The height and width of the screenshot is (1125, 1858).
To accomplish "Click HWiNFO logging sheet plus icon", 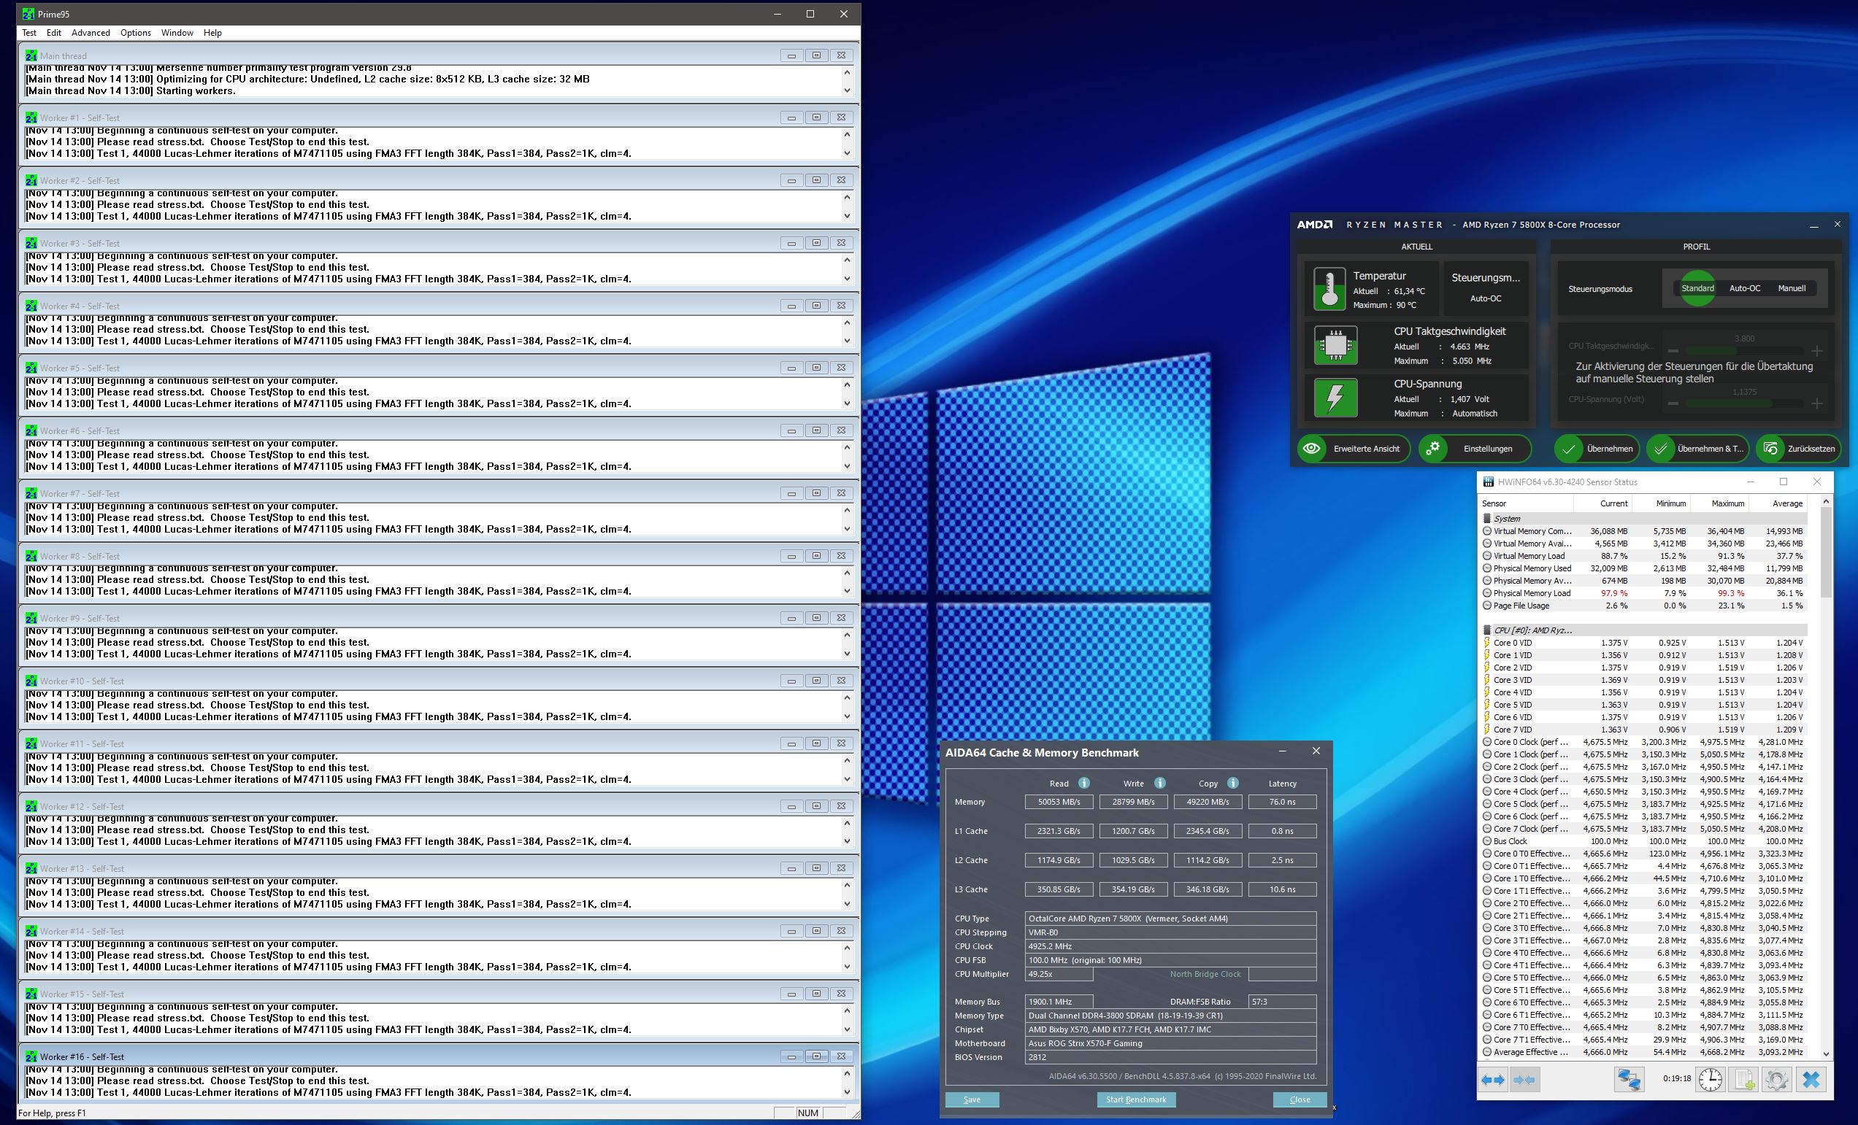I will [x=1744, y=1080].
